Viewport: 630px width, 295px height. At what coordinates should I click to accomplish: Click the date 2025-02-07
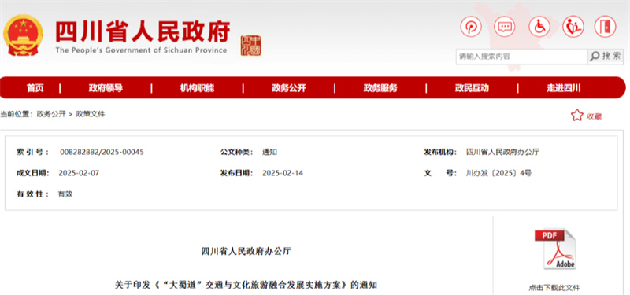coord(79,173)
